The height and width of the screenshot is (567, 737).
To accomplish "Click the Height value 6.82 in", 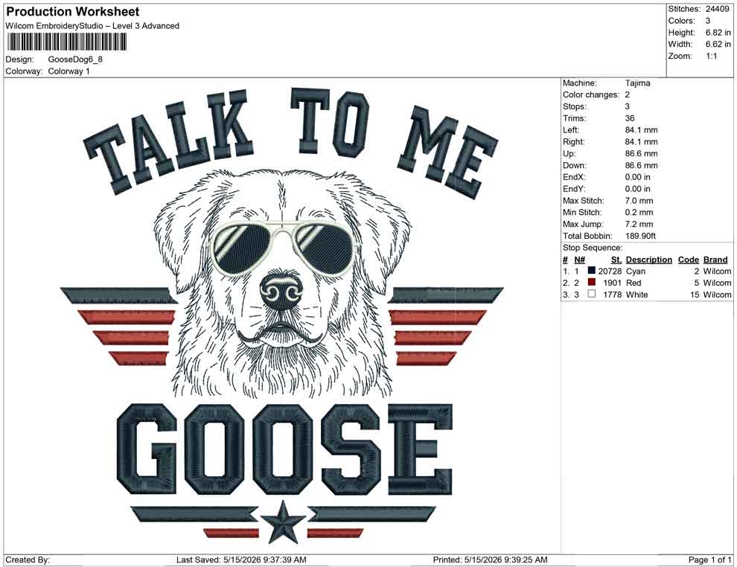I will [x=718, y=33].
